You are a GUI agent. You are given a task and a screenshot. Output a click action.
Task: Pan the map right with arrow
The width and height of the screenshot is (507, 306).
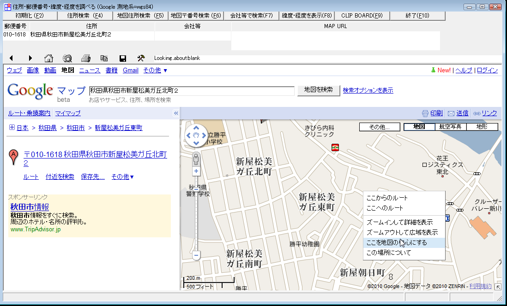204,135
